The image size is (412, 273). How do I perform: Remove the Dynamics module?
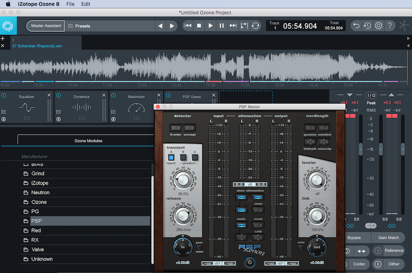click(104, 95)
